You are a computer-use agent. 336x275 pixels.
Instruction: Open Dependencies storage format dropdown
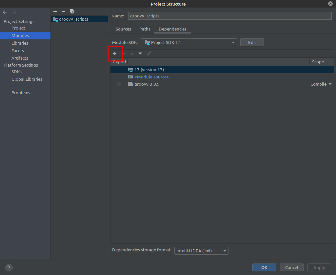[201, 251]
